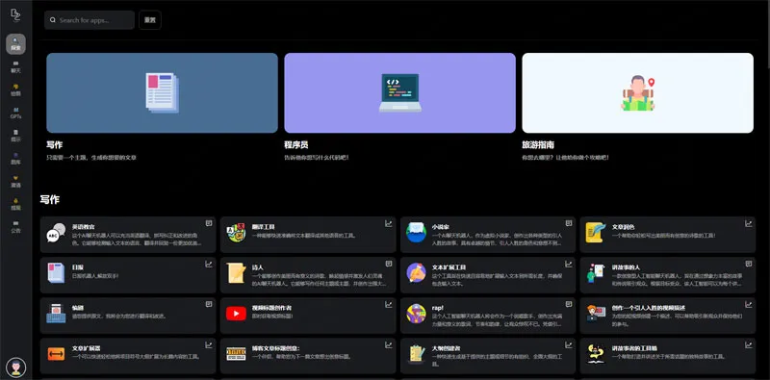Click the note icon on 诗人 card
The height and width of the screenshot is (380, 770).
(x=389, y=264)
